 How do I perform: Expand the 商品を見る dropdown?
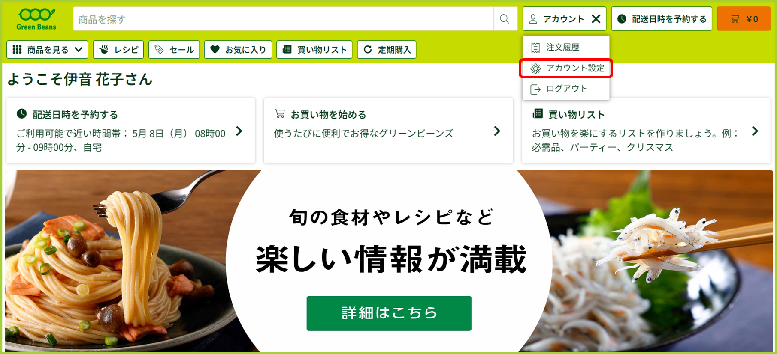click(47, 50)
